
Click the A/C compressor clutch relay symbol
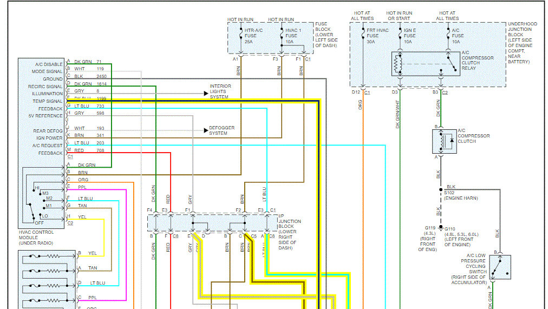pos(426,63)
